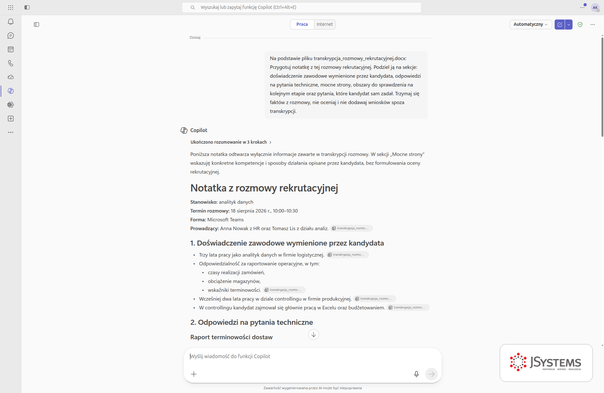The image size is (604, 393).
Task: Jump to latest with down arrow button
Action: (313, 335)
